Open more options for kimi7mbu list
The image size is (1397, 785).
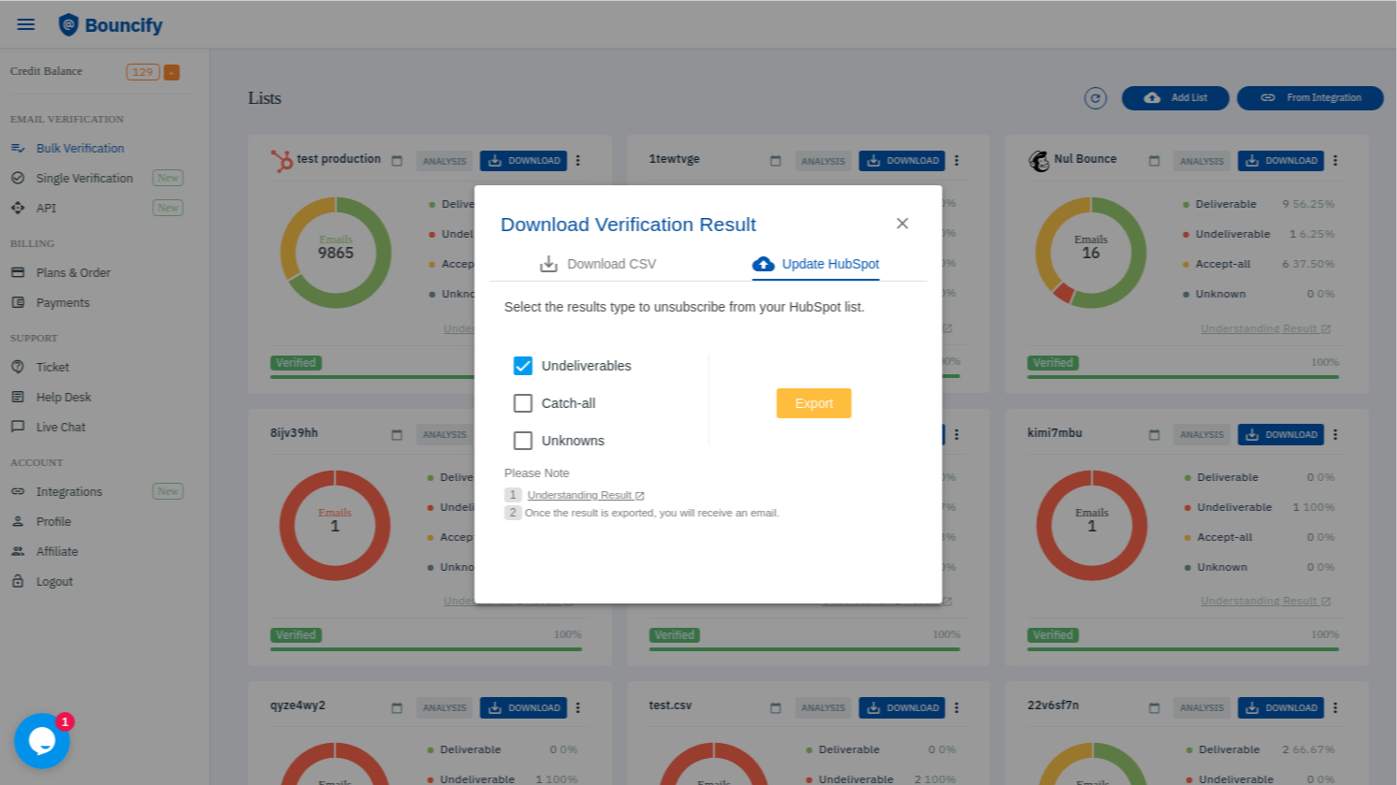(1335, 435)
